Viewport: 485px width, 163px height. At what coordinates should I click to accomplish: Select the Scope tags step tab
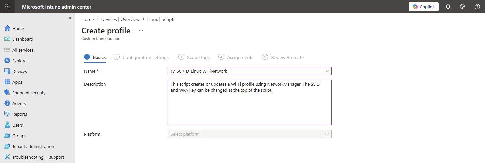click(x=194, y=57)
